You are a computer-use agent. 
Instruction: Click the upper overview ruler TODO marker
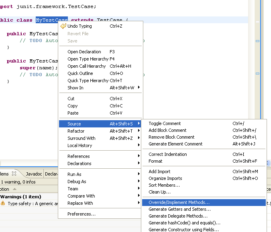257,41
